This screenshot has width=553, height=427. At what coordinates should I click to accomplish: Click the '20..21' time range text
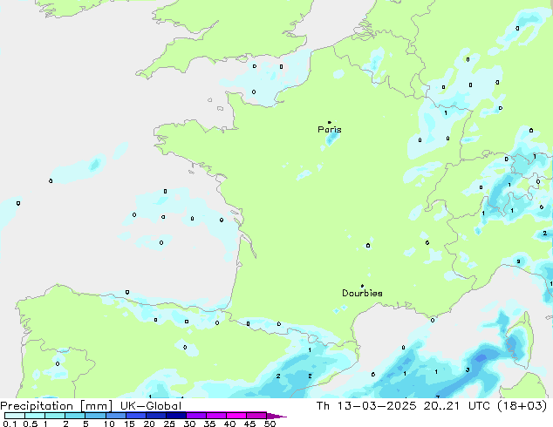[x=441, y=406]
